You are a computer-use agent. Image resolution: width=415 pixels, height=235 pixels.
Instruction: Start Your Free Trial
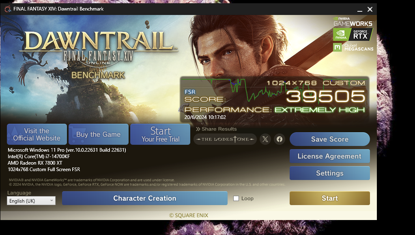tap(160, 134)
